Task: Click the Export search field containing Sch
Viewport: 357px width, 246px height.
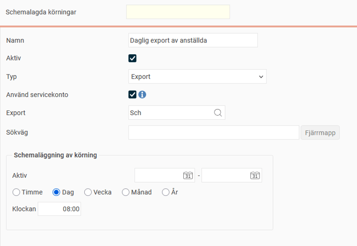Action: click(171, 113)
